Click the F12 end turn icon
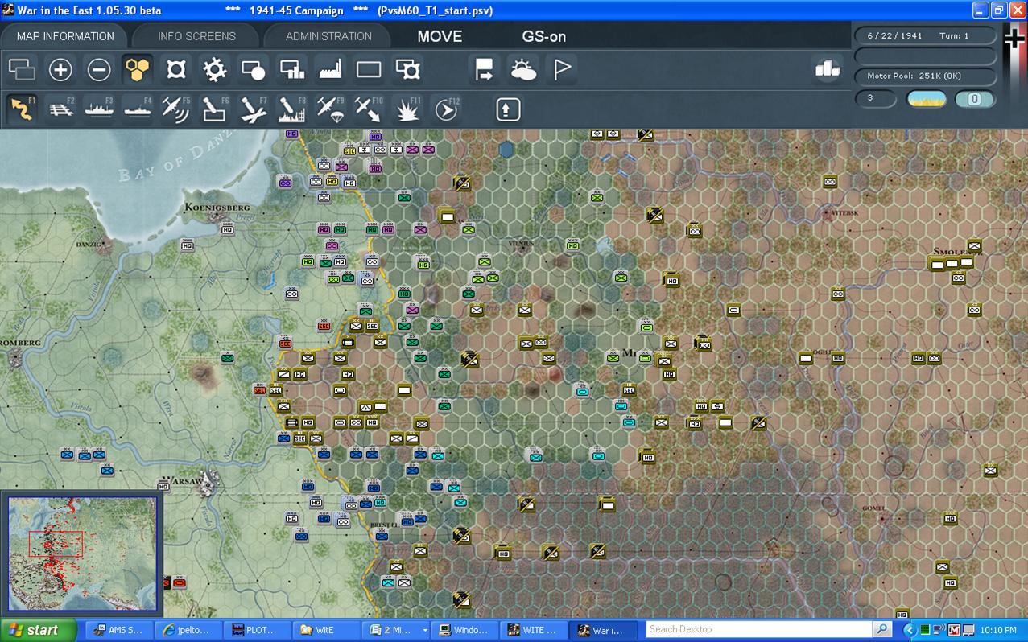 point(446,109)
